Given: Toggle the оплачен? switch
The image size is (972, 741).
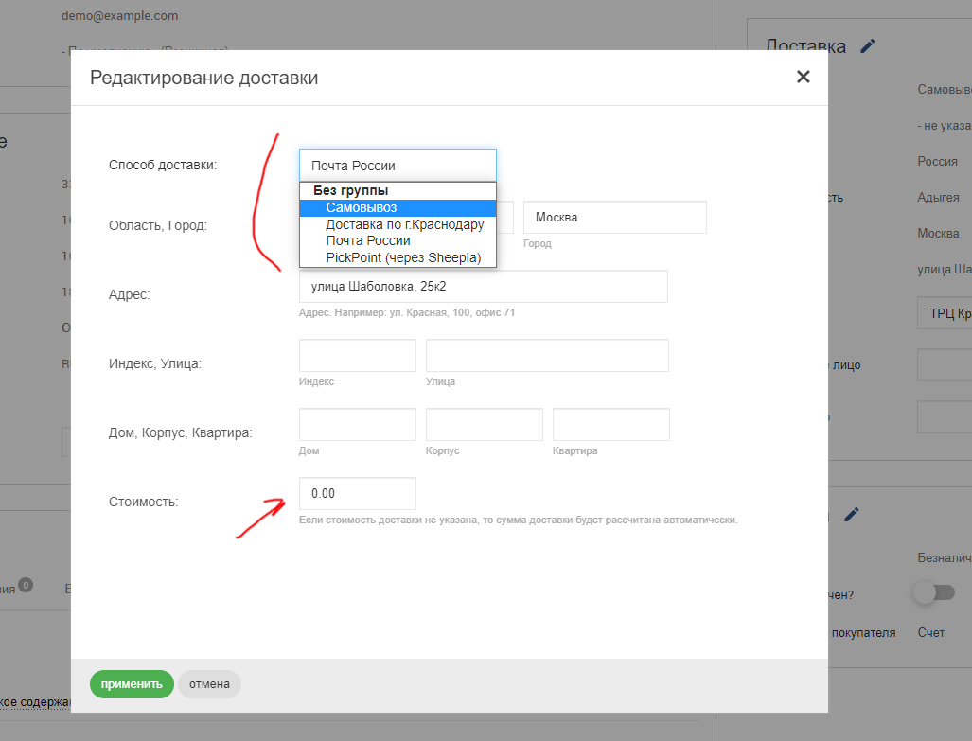Looking at the screenshot, I should 933,592.
